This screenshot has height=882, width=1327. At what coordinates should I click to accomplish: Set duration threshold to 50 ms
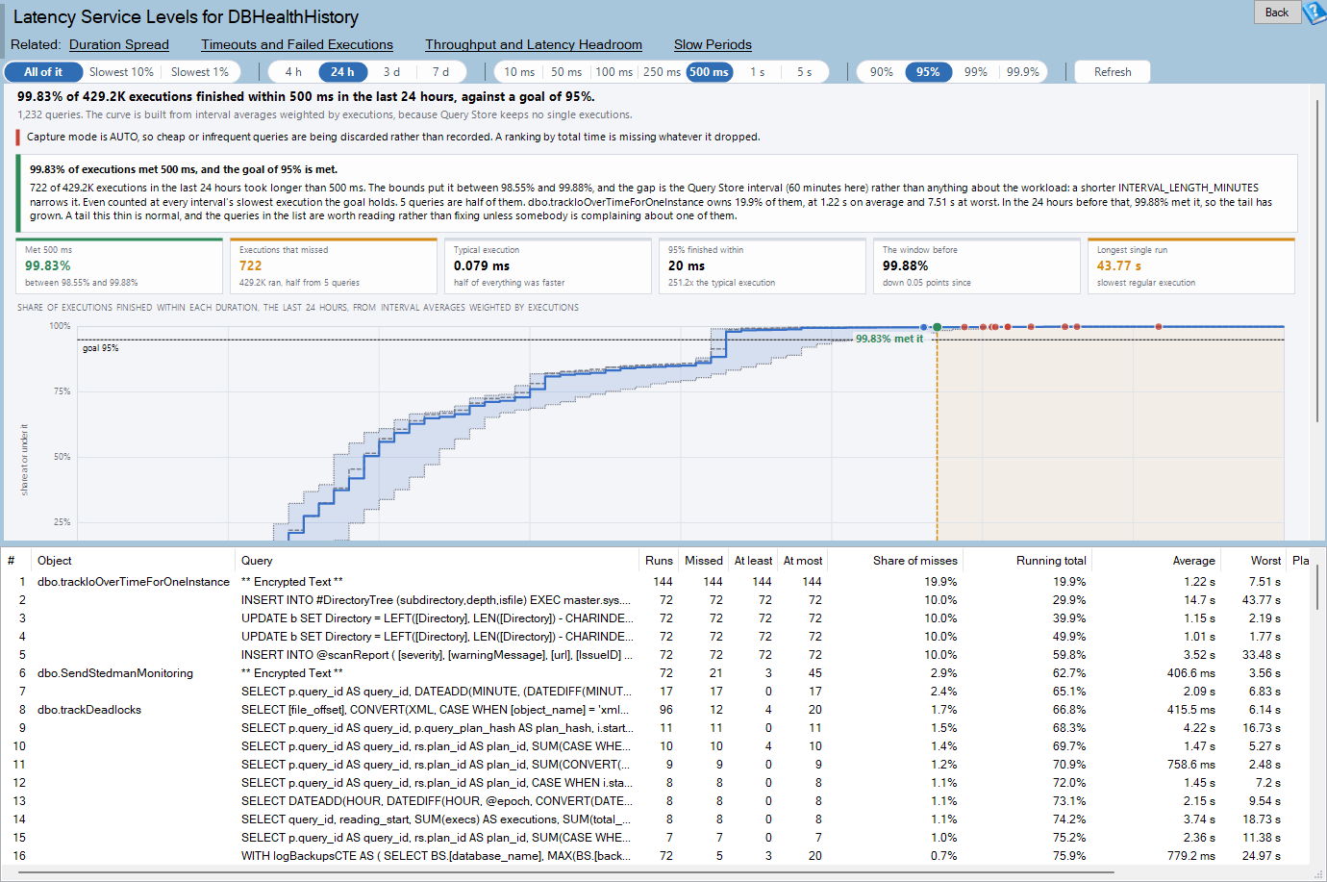[566, 72]
